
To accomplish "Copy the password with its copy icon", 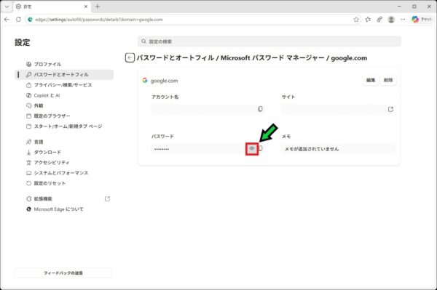I will pyautogui.click(x=261, y=148).
